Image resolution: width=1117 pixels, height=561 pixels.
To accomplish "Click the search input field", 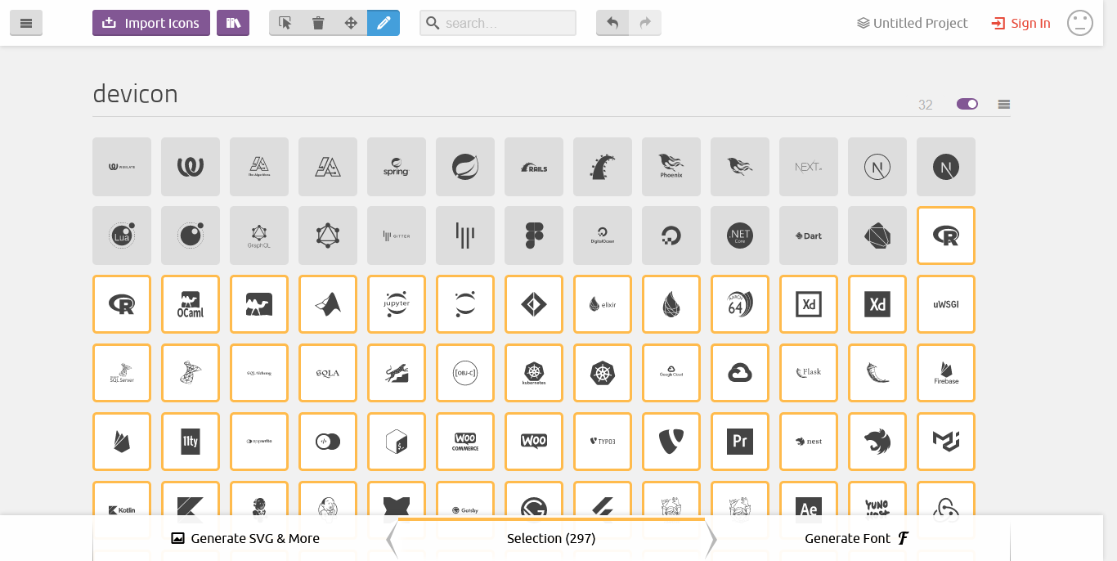I will click(x=498, y=23).
